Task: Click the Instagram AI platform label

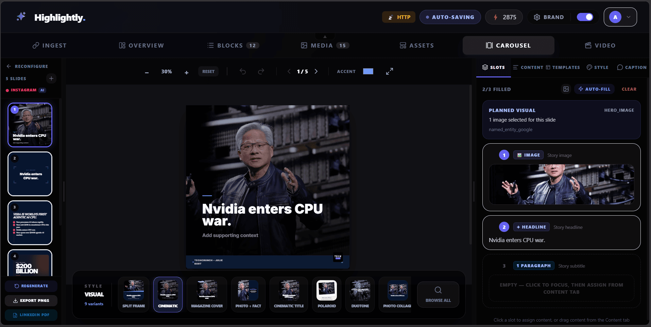Action: [x=26, y=90]
